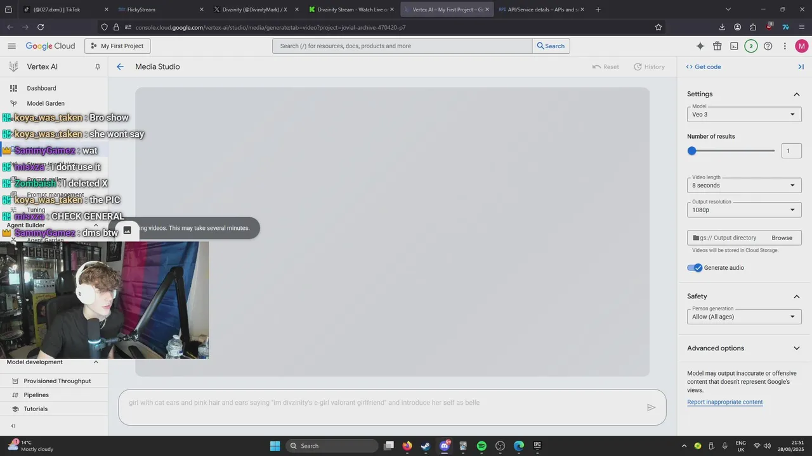Image resolution: width=812 pixels, height=456 pixels.
Task: Collapse the left navigation sidebar
Action: pyautogui.click(x=13, y=426)
